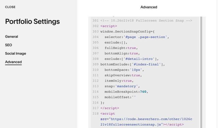The width and height of the screenshot is (218, 128).
Task: Open the Advanced tab in sidebar
Action: [x=13, y=62]
